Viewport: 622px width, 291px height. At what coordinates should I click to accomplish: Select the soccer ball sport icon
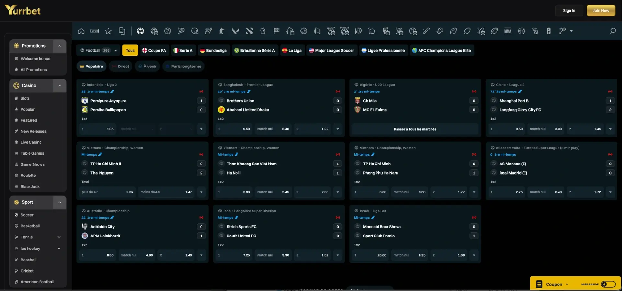[x=140, y=31]
